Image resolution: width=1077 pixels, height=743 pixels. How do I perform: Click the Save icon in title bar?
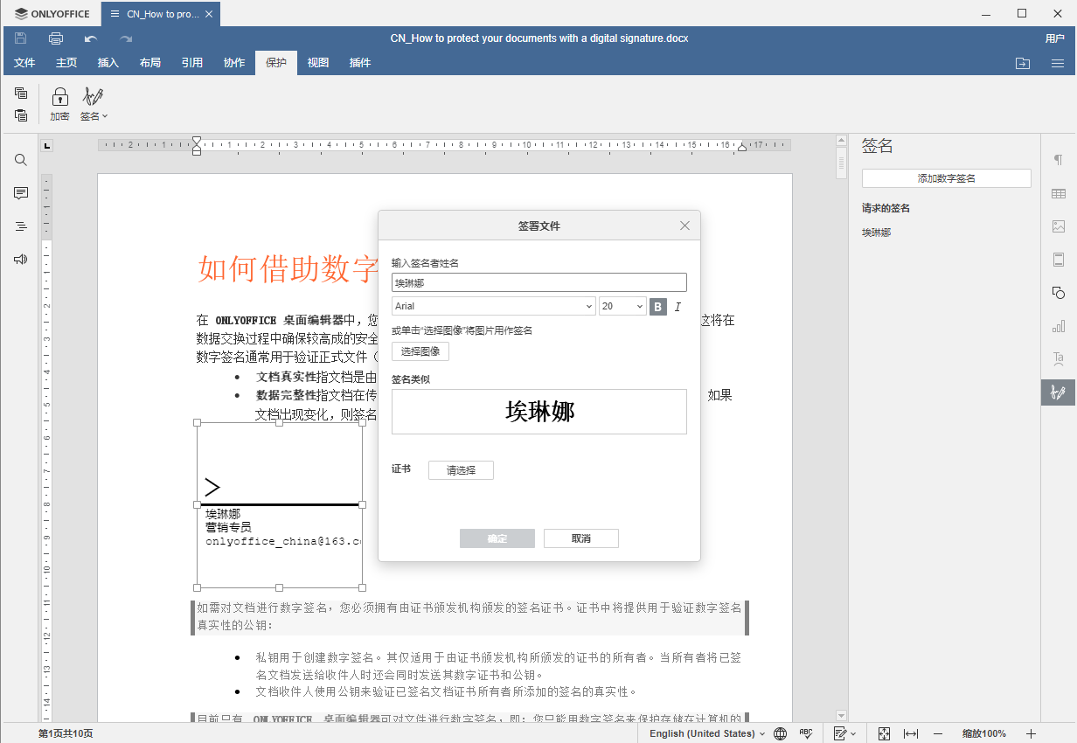[x=21, y=38]
